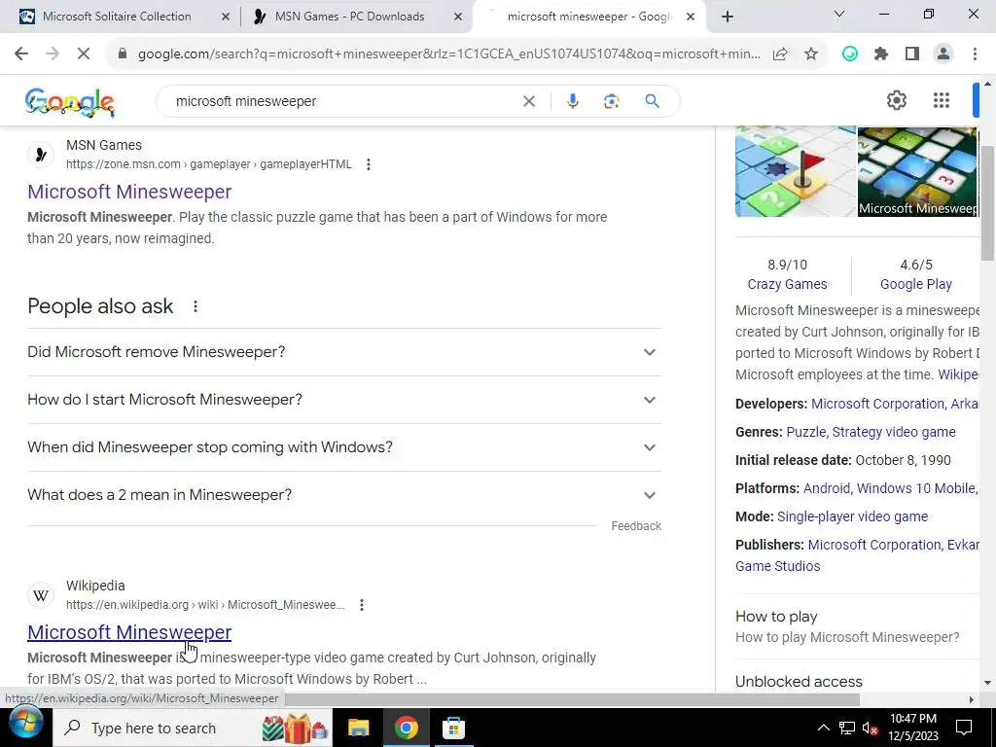Screen dimensions: 996x747
Task: Stop loading the current page
Action: pos(84,54)
